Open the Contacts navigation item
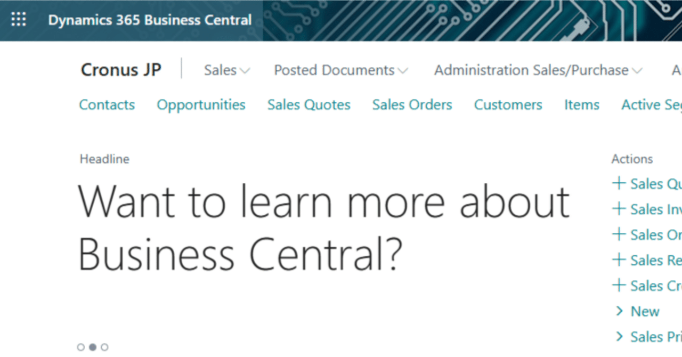This screenshot has width=682, height=357. tap(107, 104)
